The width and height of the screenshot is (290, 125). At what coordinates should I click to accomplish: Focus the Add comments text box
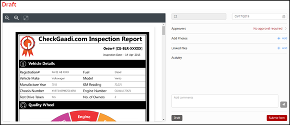click(225, 101)
